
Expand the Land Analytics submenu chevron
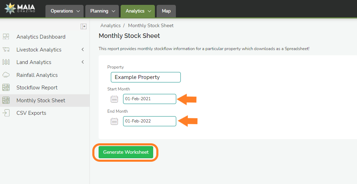pyautogui.click(x=83, y=62)
